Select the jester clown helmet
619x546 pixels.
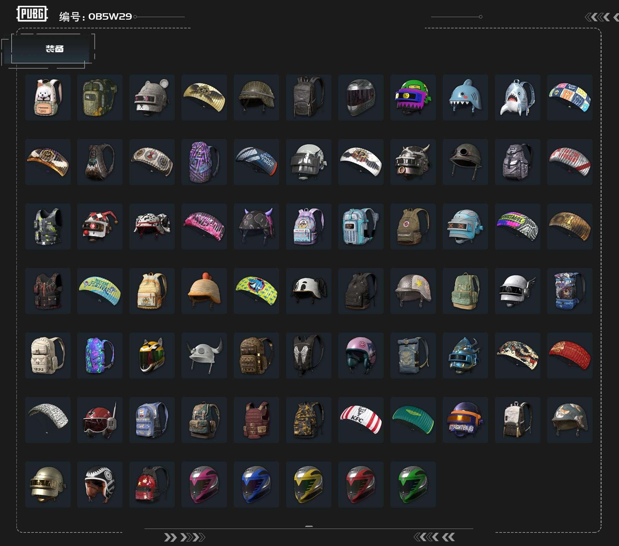pos(100,226)
